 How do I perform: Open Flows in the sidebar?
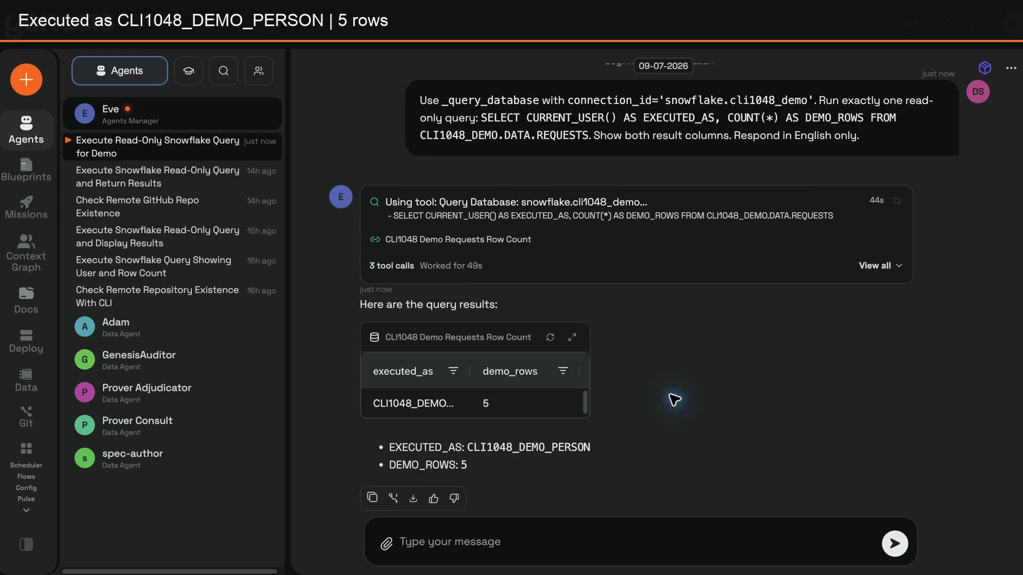[x=26, y=477]
